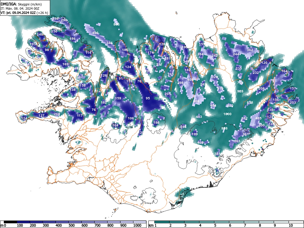The image size is (304, 228).
Task: Click the 'DMI/IGA: Skyggni (m/km)' title text
Action: 21,4
